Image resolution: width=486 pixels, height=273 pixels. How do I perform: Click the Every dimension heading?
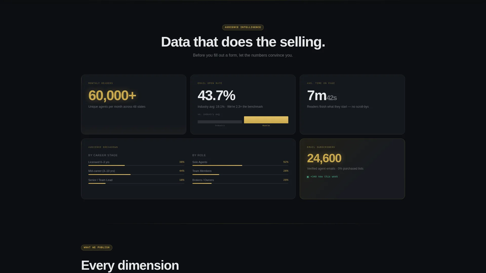130,265
